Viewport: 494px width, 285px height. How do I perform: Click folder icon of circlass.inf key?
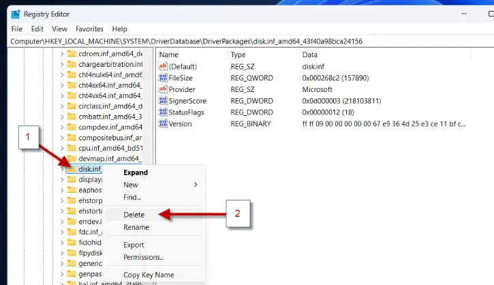[x=72, y=106]
